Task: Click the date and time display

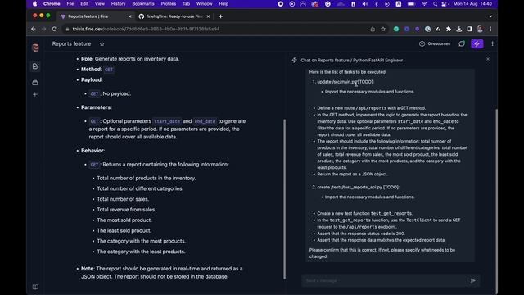Action: pyautogui.click(x=472, y=4)
